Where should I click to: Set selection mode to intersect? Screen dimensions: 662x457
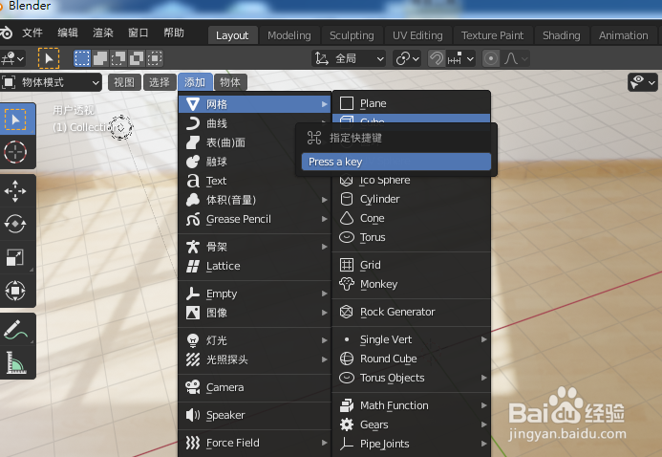click(155, 58)
